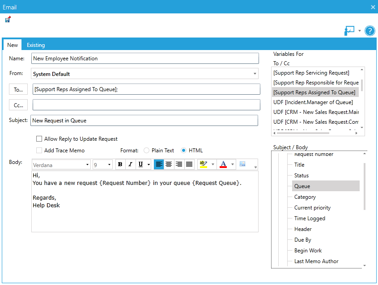Select Current priority tree item
Screen dimensions: 378x285
312,208
